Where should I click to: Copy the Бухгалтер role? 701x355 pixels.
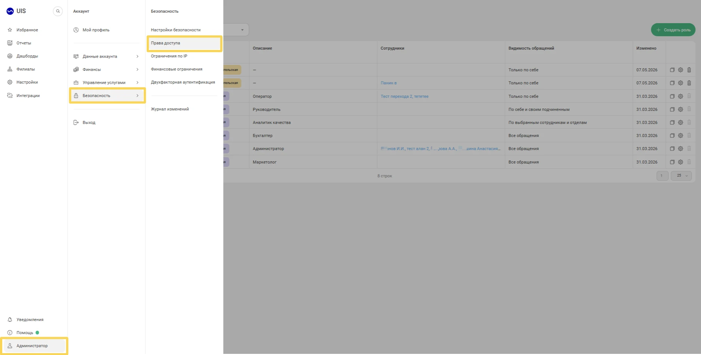point(672,136)
